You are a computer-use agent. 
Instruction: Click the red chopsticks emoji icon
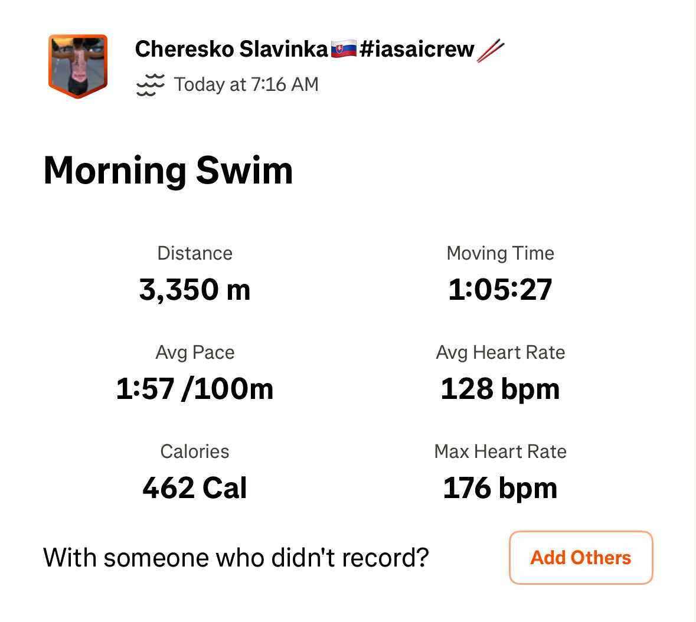click(x=491, y=50)
